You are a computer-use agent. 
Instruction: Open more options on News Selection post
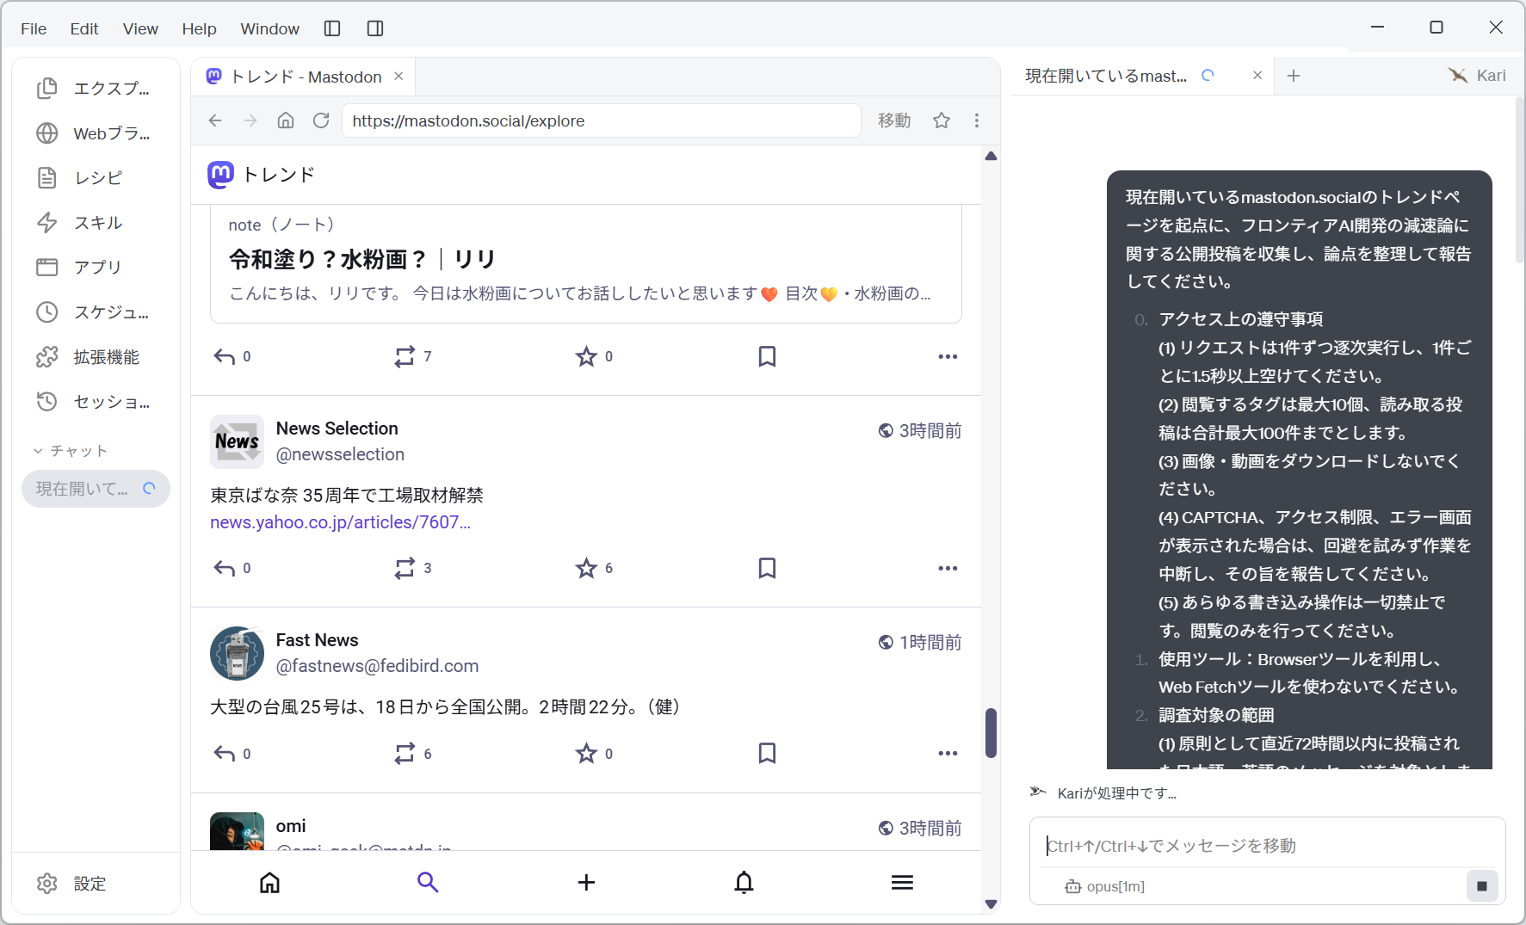948,568
